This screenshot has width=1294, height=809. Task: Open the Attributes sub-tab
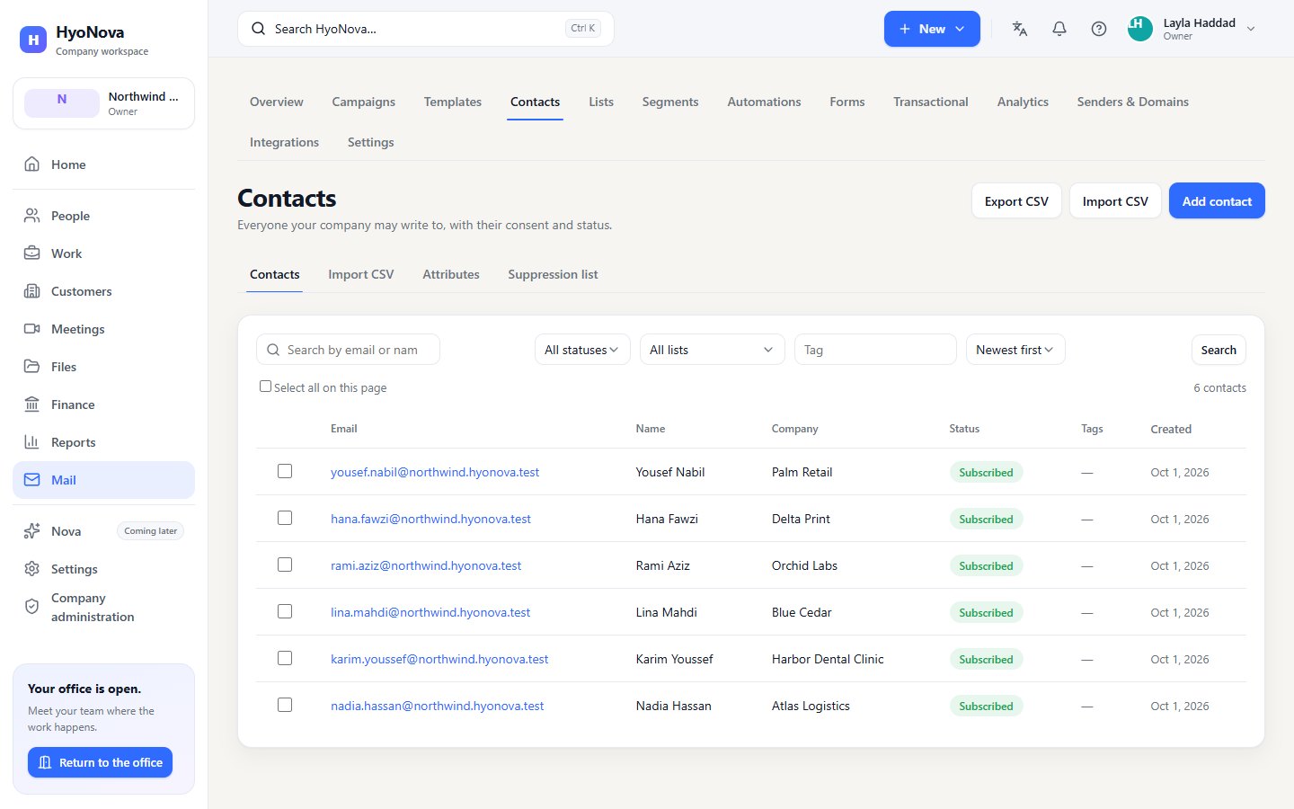451,274
